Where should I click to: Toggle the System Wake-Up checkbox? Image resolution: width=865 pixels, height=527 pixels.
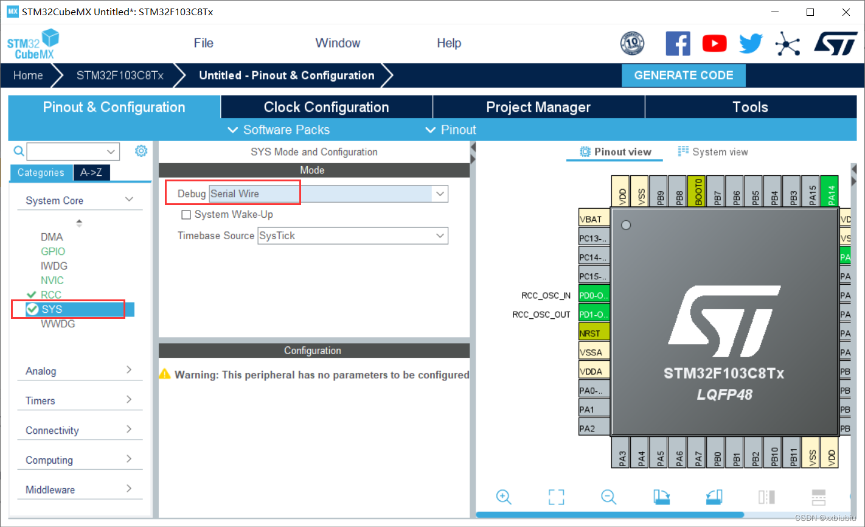(186, 215)
